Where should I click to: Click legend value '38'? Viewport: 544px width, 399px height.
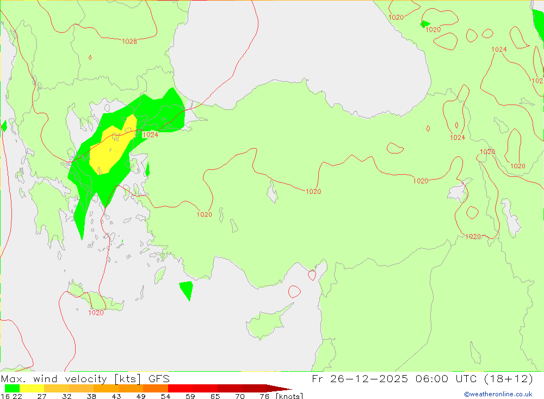(91, 396)
